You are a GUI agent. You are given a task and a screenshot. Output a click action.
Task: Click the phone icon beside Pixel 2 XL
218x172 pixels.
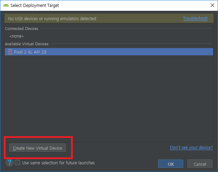tap(10, 52)
